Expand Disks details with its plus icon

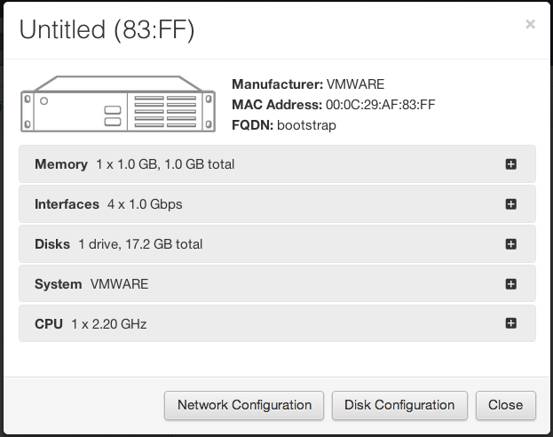(x=511, y=244)
